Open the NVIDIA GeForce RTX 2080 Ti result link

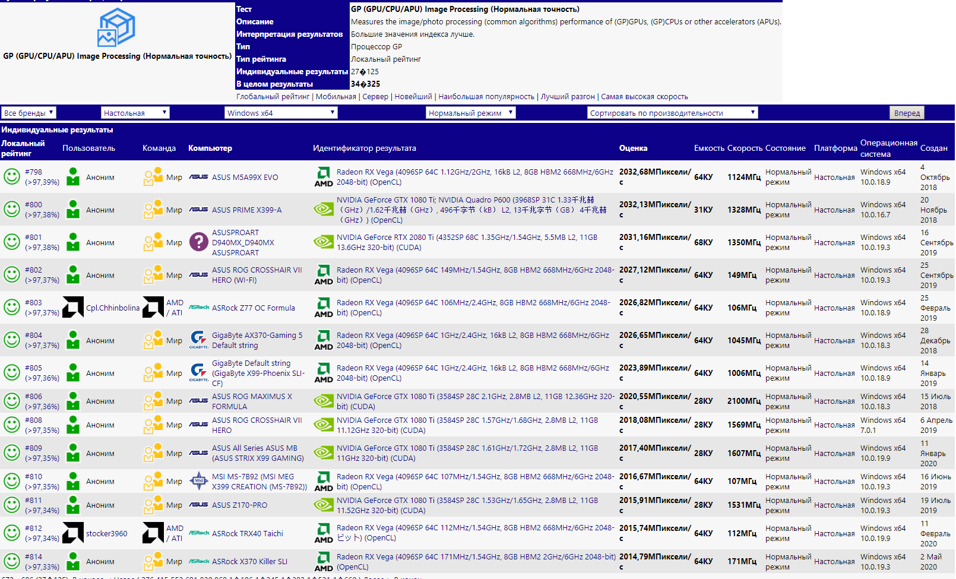pyautogui.click(x=467, y=242)
